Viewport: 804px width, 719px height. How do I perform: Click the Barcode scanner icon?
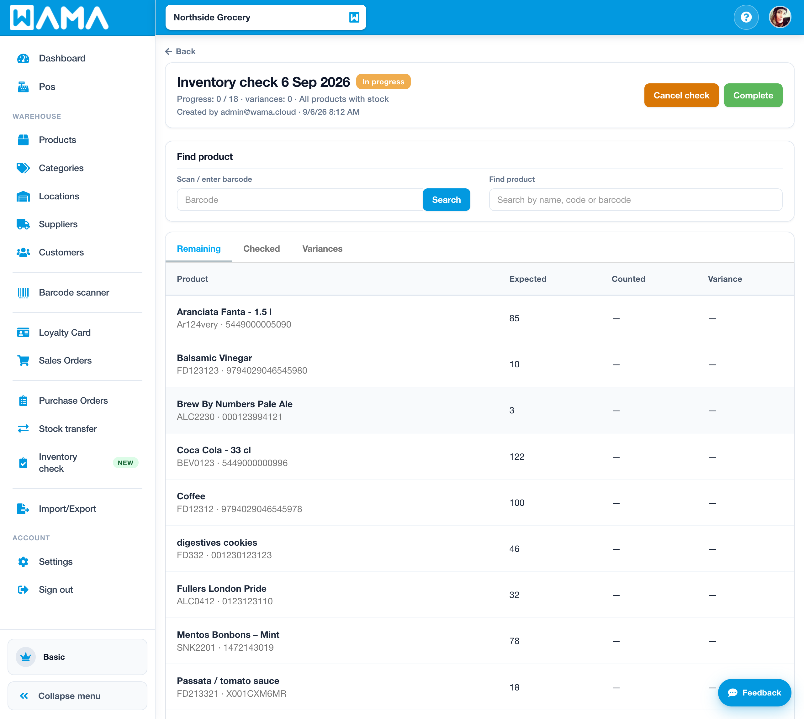pos(23,293)
